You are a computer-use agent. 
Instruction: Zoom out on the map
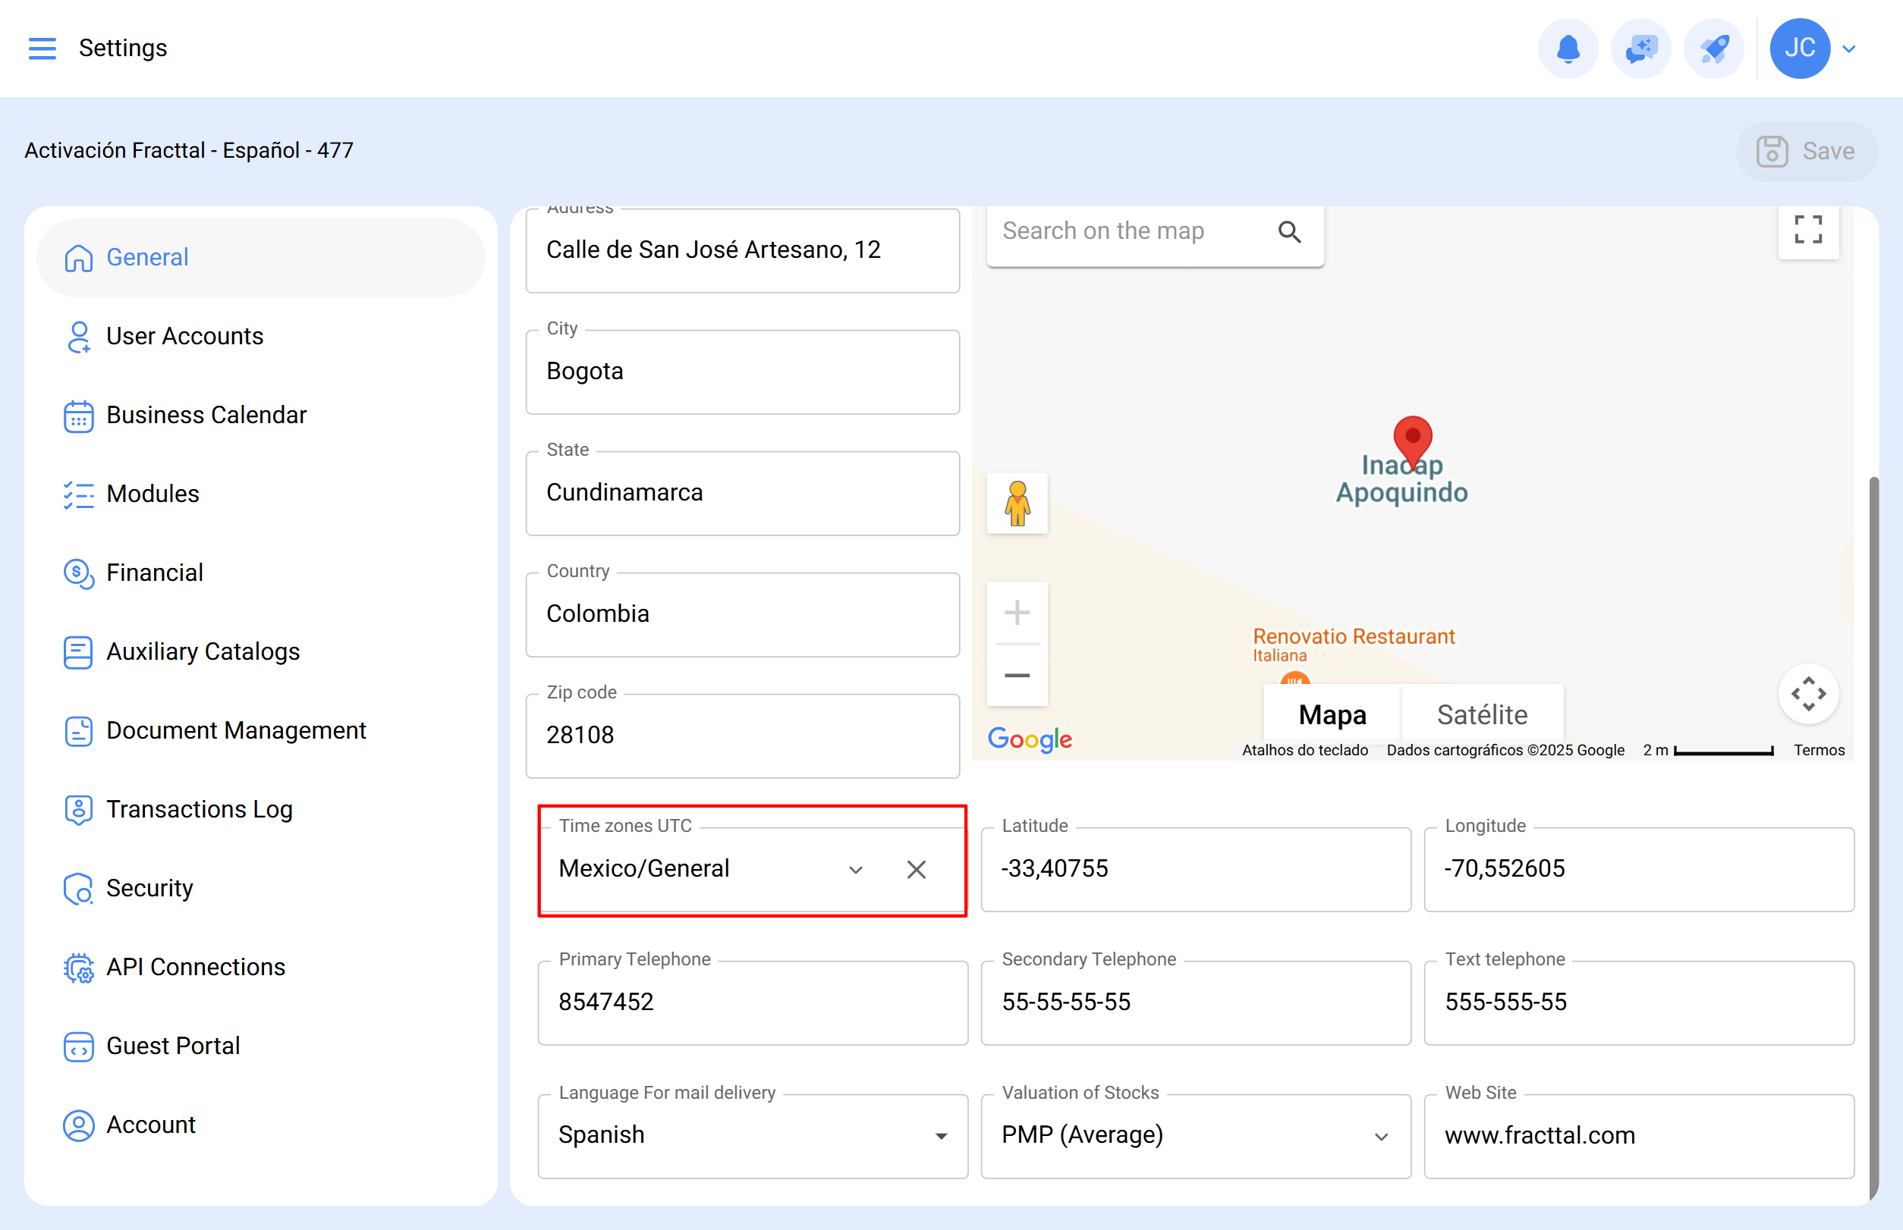coord(1017,676)
